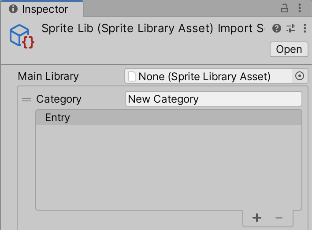Screen dimensions: 312x230
Task: Click the Category label
Action: pos(59,99)
